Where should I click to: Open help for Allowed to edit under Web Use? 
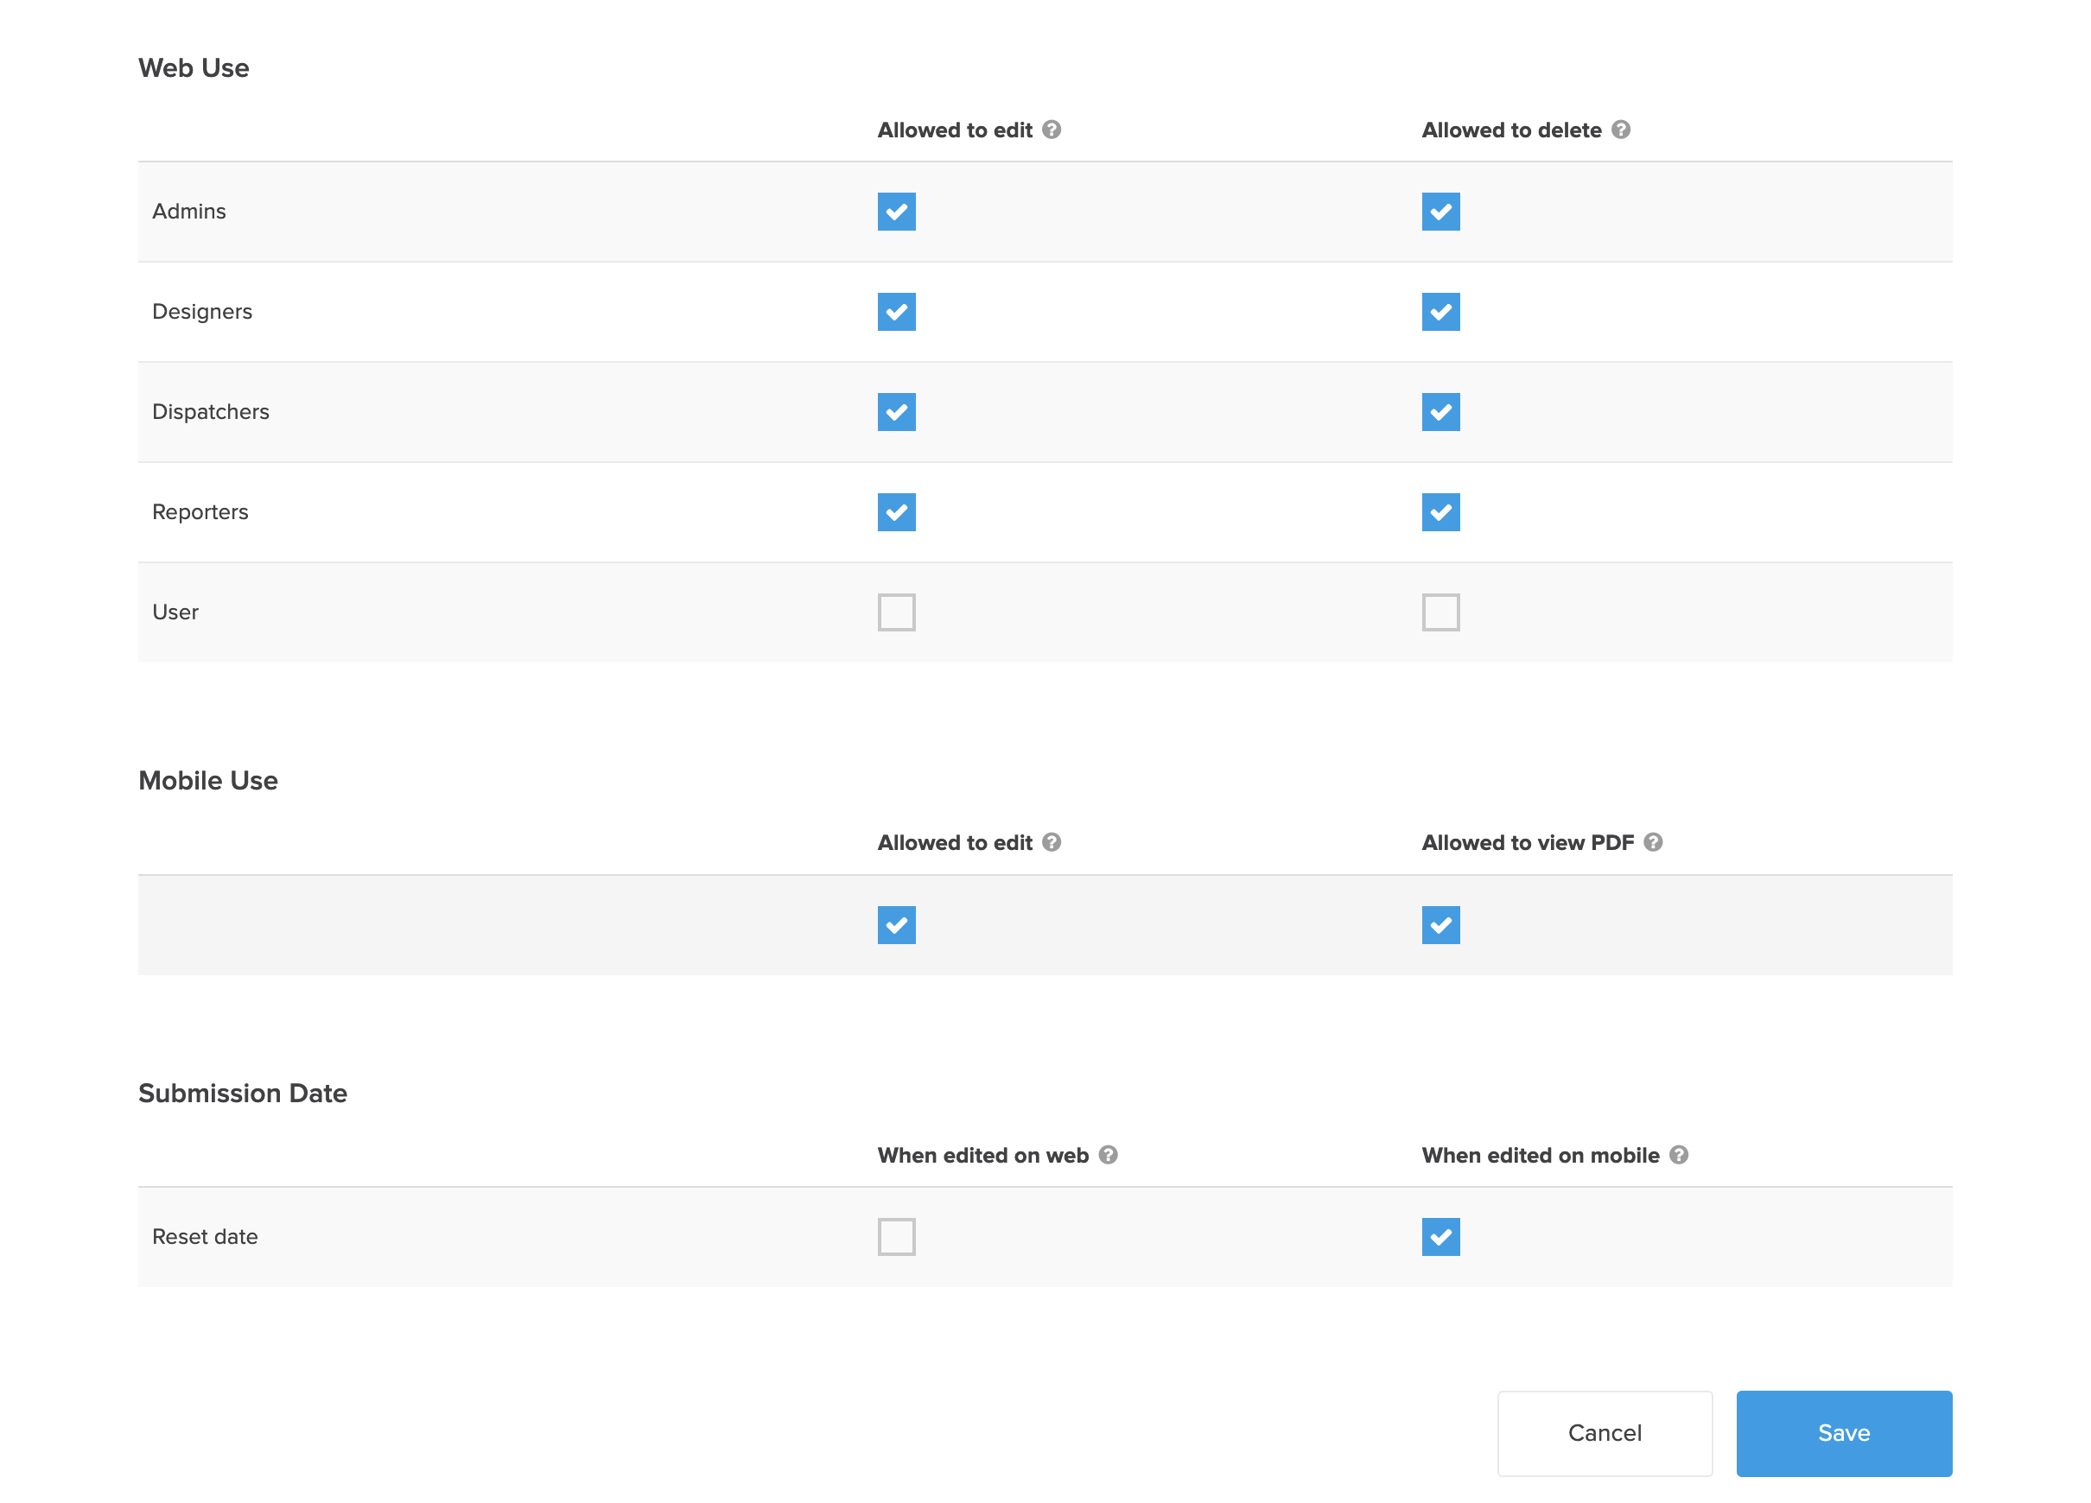click(x=1052, y=130)
